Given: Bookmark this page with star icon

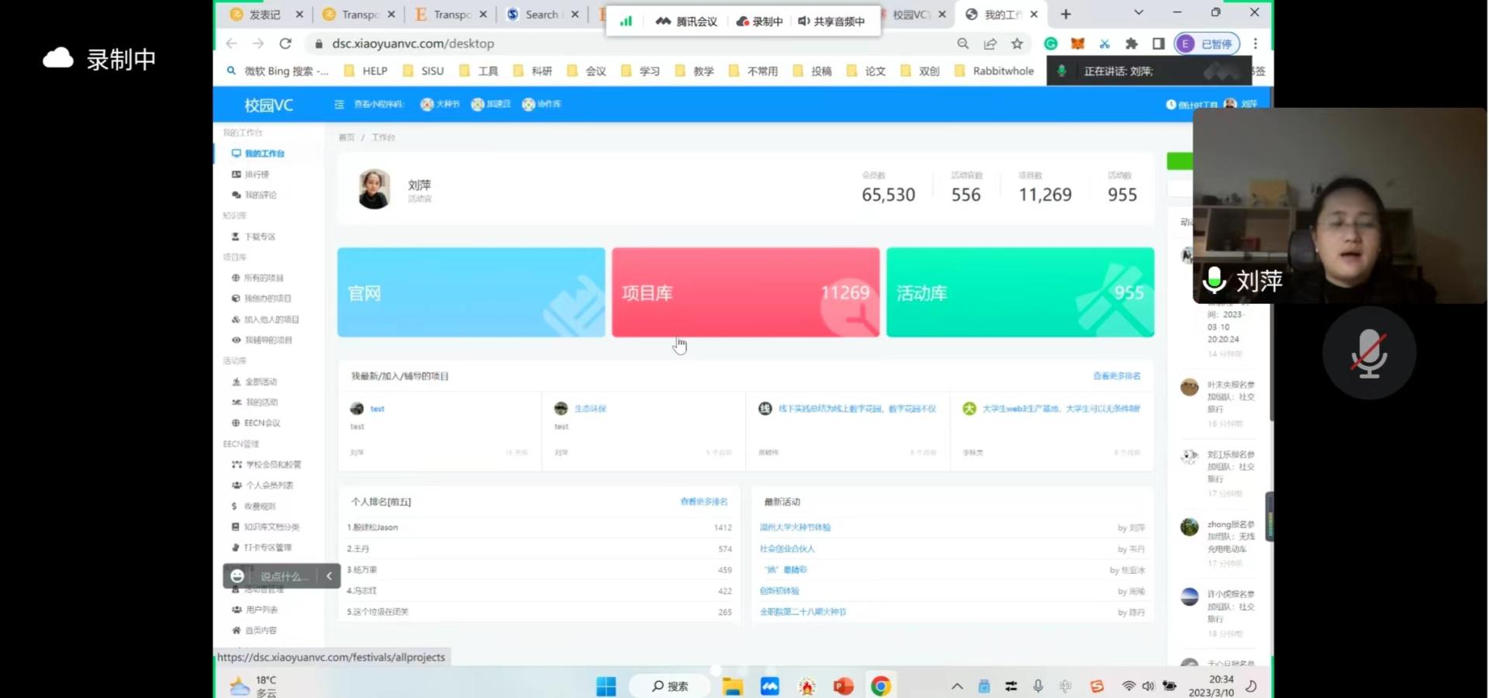Looking at the screenshot, I should point(1017,44).
